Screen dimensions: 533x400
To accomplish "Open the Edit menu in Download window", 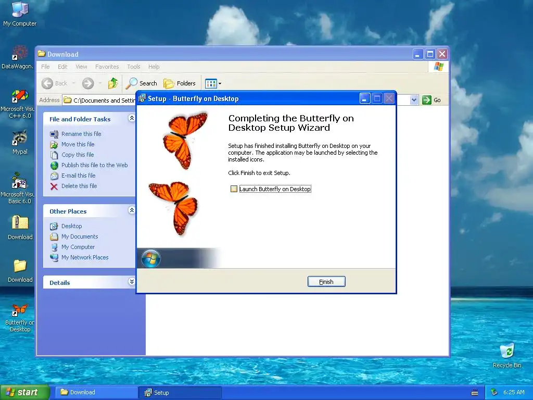I will (62, 67).
